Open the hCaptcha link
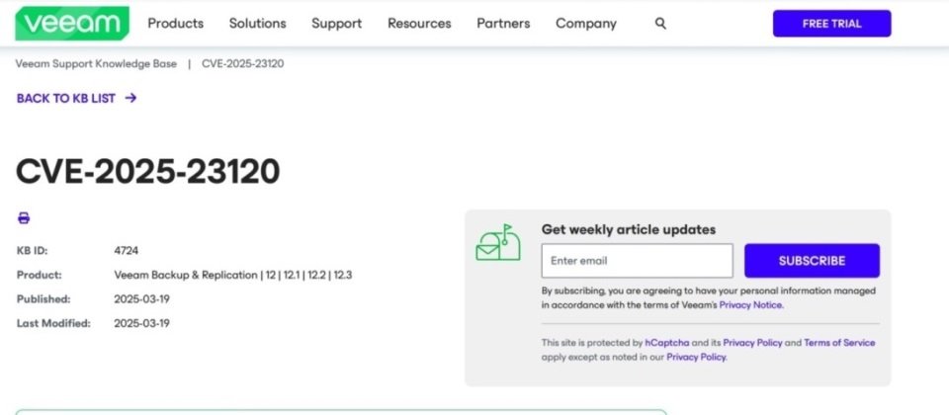This screenshot has width=949, height=415. coord(667,343)
